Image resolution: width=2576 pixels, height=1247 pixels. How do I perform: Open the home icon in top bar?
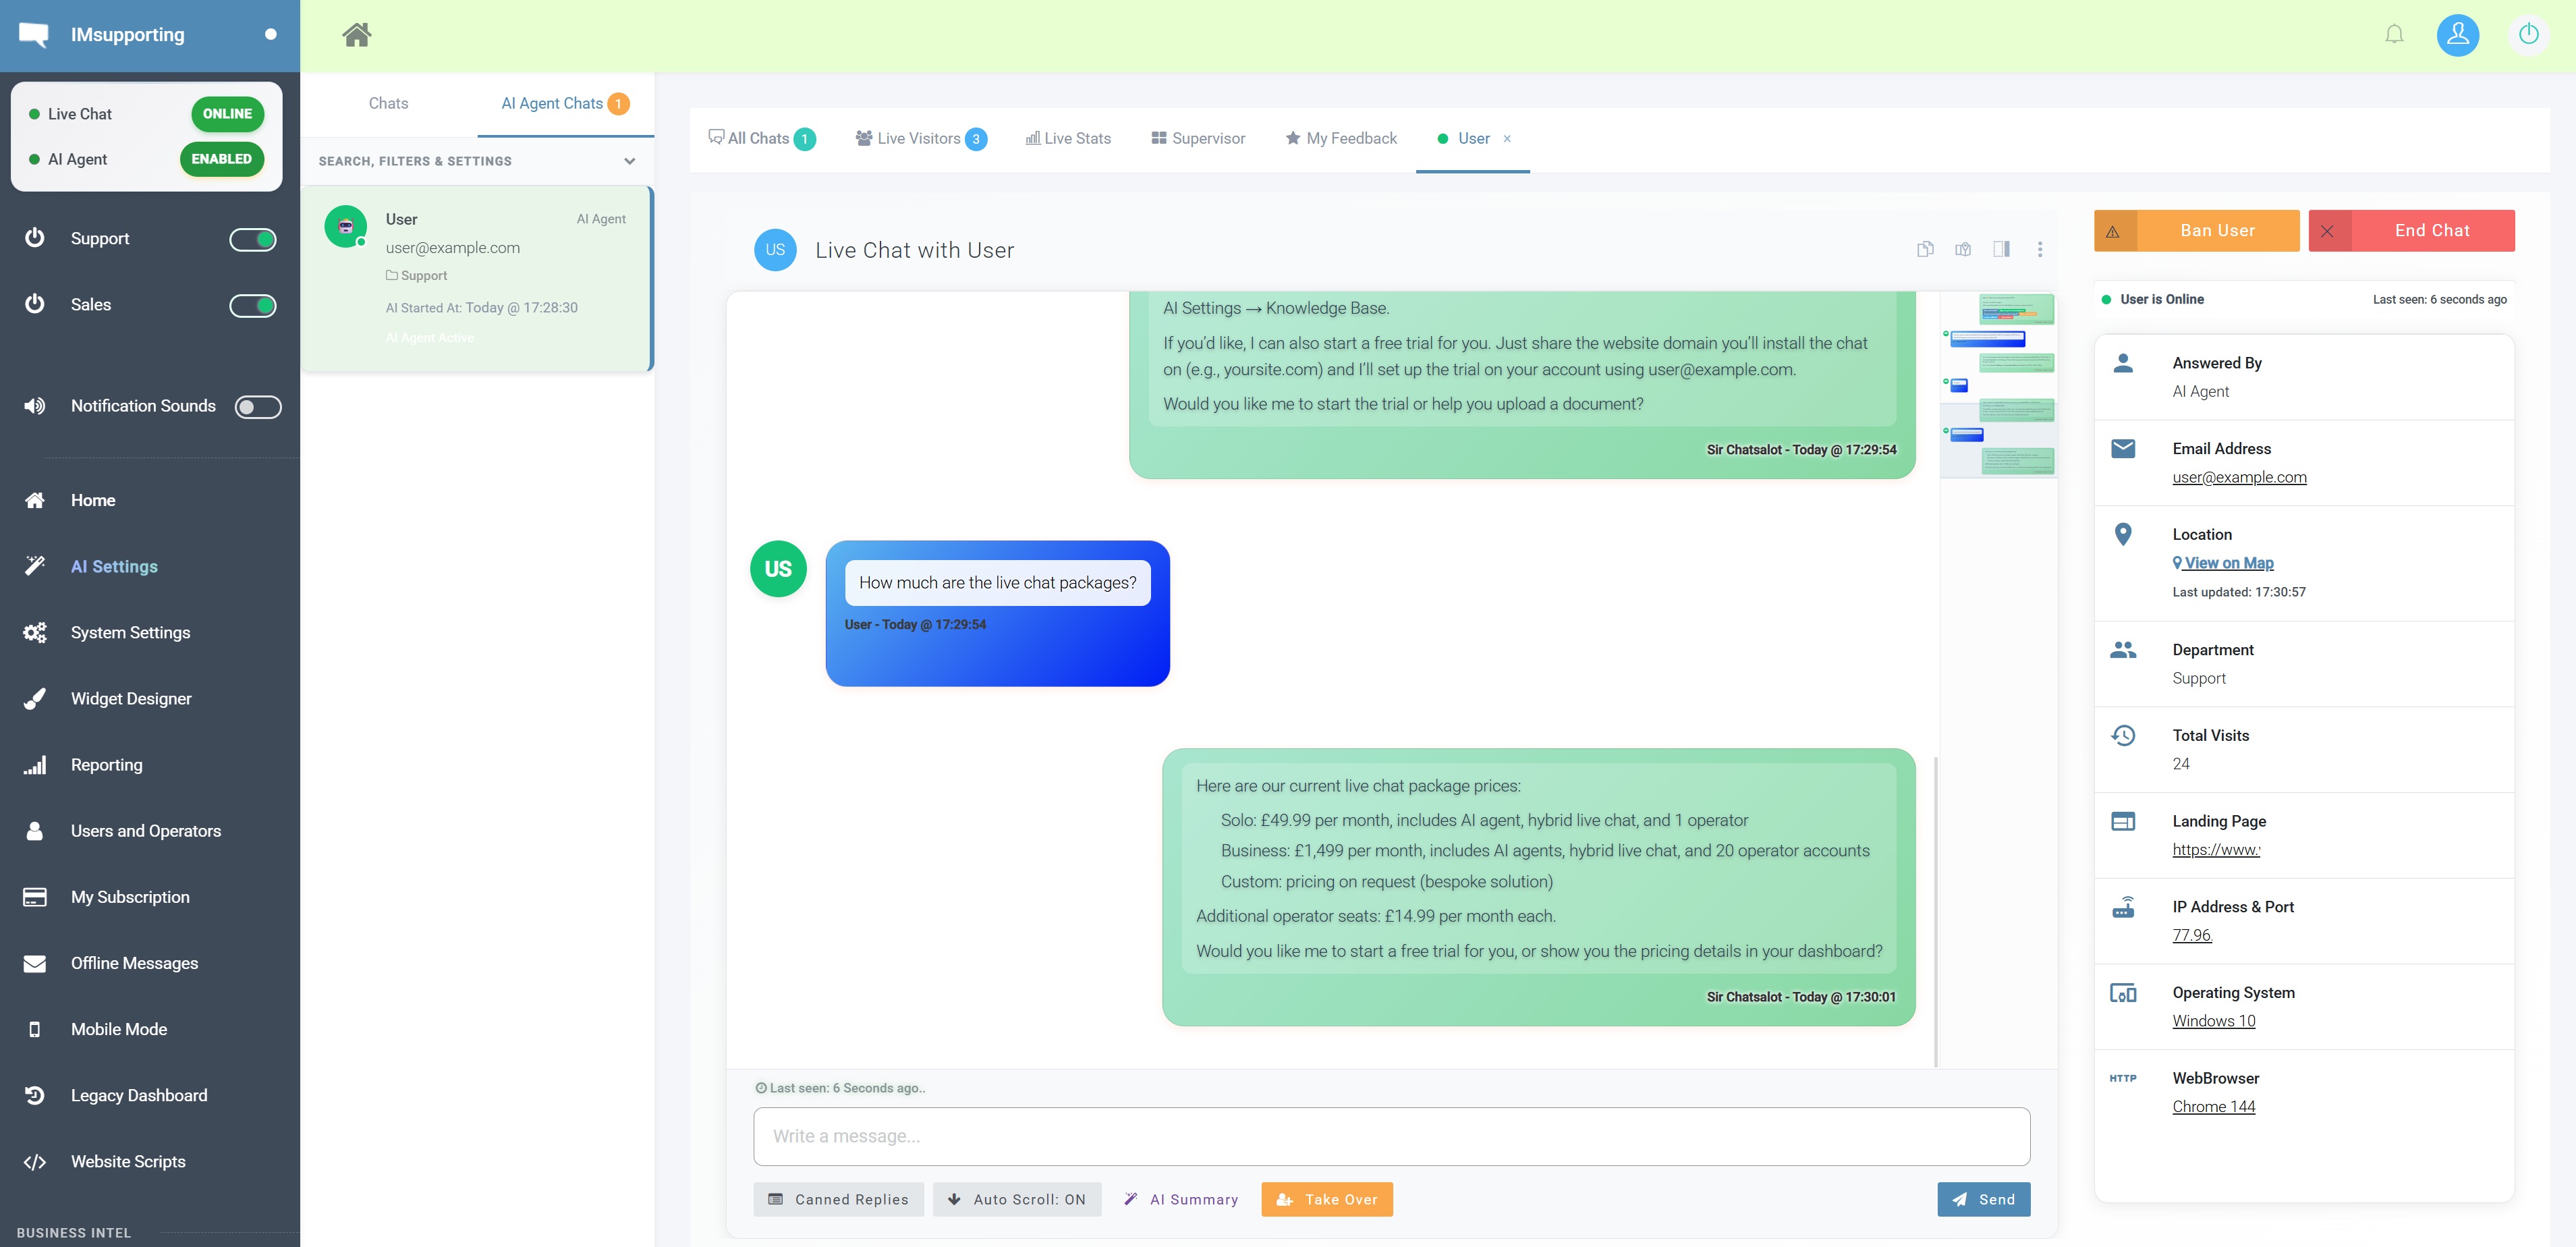click(357, 35)
